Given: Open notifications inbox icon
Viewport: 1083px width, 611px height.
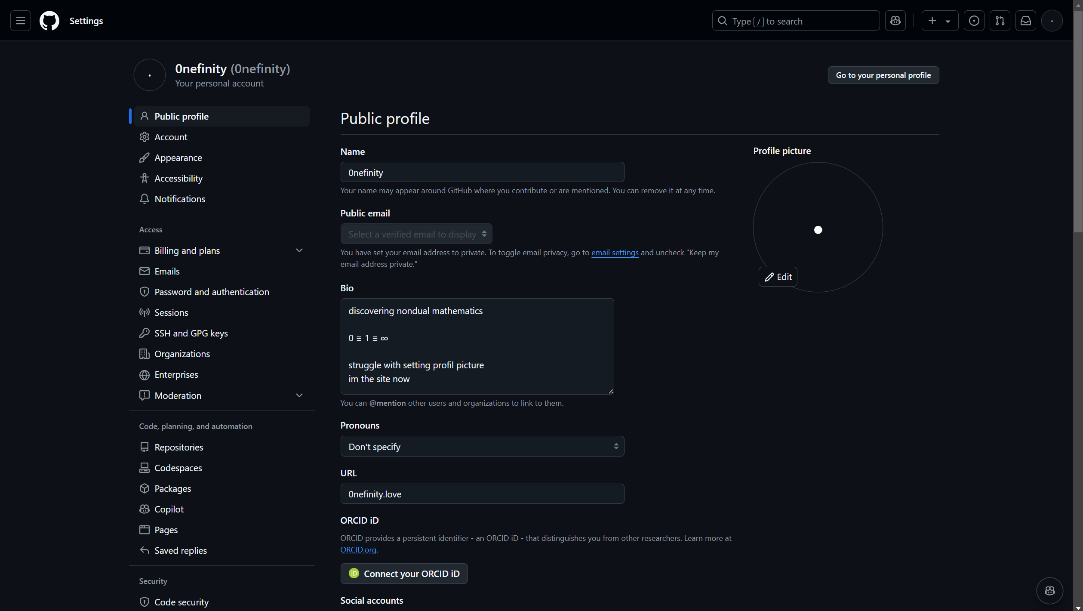Looking at the screenshot, I should click(1025, 21).
